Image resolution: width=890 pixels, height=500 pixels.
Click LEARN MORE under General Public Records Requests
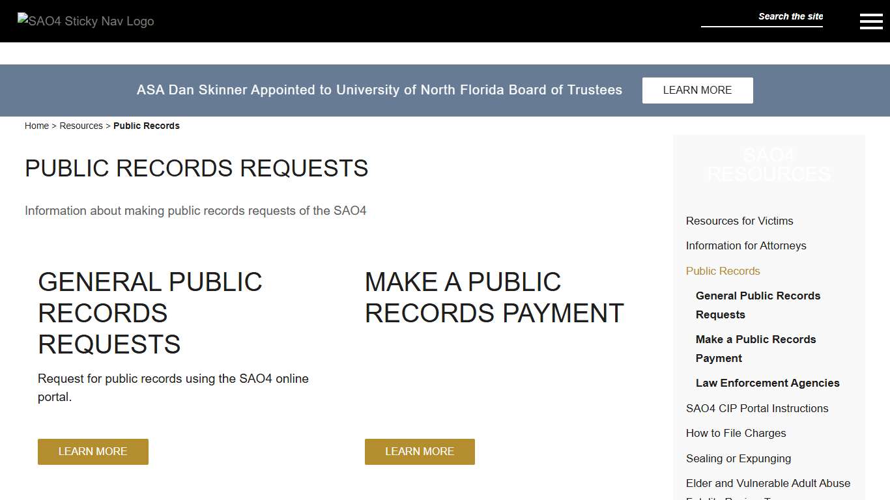[93, 451]
